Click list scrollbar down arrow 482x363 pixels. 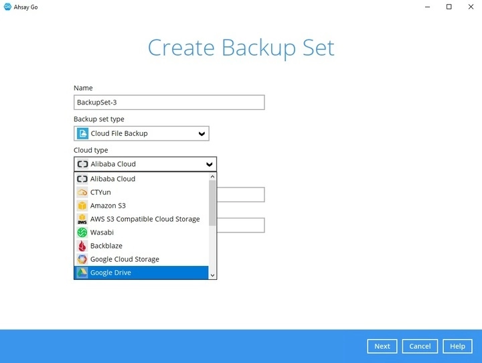click(212, 275)
